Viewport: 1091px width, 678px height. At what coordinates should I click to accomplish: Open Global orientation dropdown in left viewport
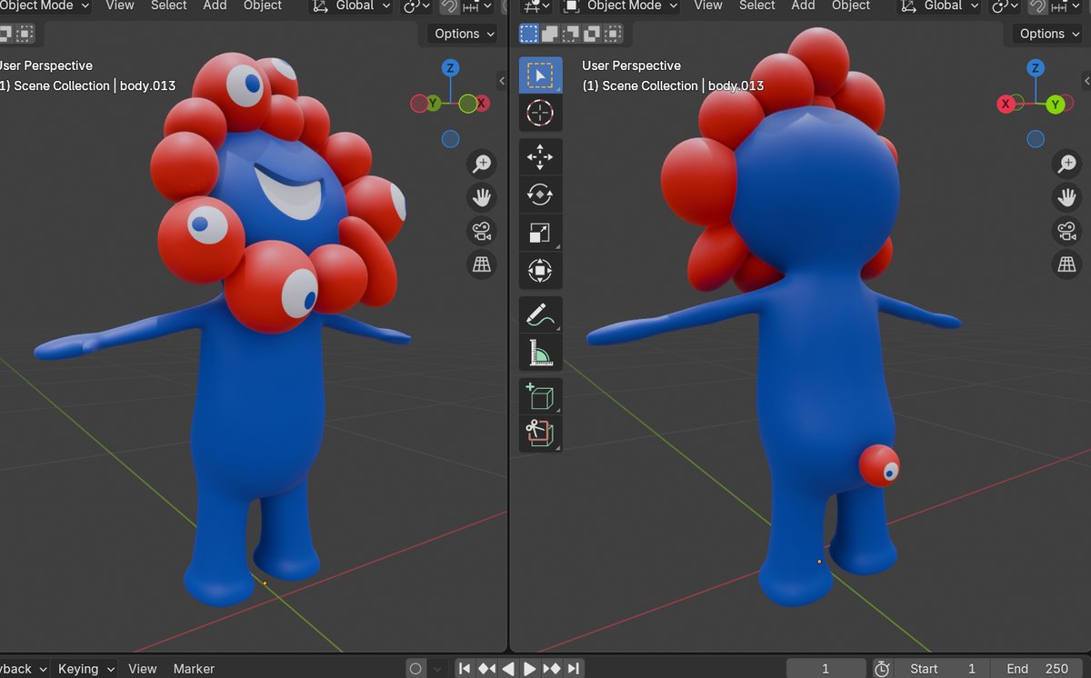(x=352, y=6)
